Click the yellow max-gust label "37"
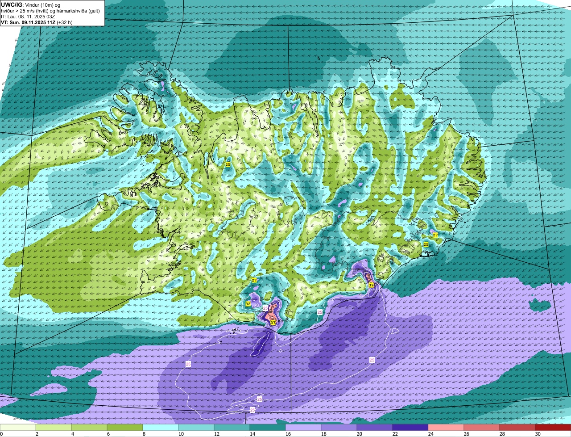 273,322
